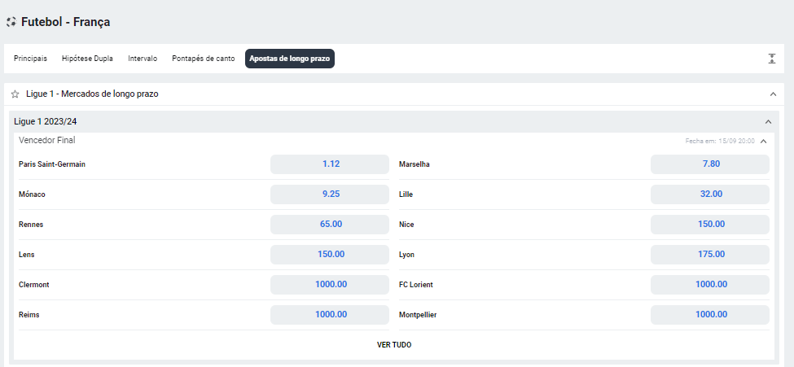This screenshot has width=794, height=367.
Task: Add Rennes 65.00 to betslip
Action: pyautogui.click(x=330, y=225)
